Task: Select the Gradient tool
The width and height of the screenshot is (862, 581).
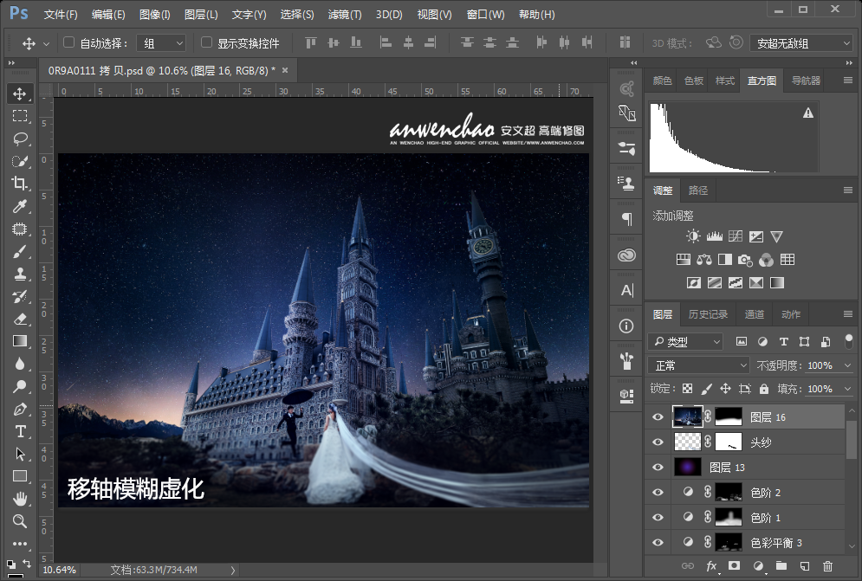Action: click(20, 341)
